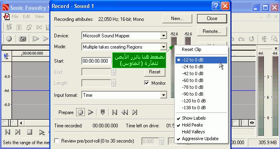Click the DC Offset icon in toolbar
Viewport: 280px width, 149px height.
39,27
